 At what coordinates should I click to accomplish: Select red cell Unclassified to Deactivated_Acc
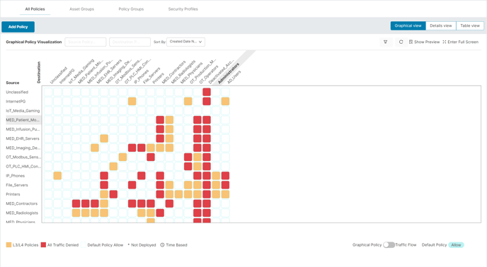pyautogui.click(x=207, y=92)
